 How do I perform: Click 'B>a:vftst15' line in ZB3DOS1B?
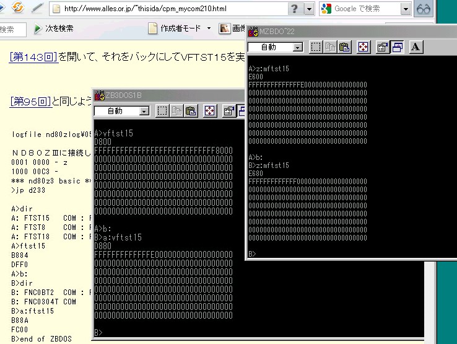(x=118, y=237)
